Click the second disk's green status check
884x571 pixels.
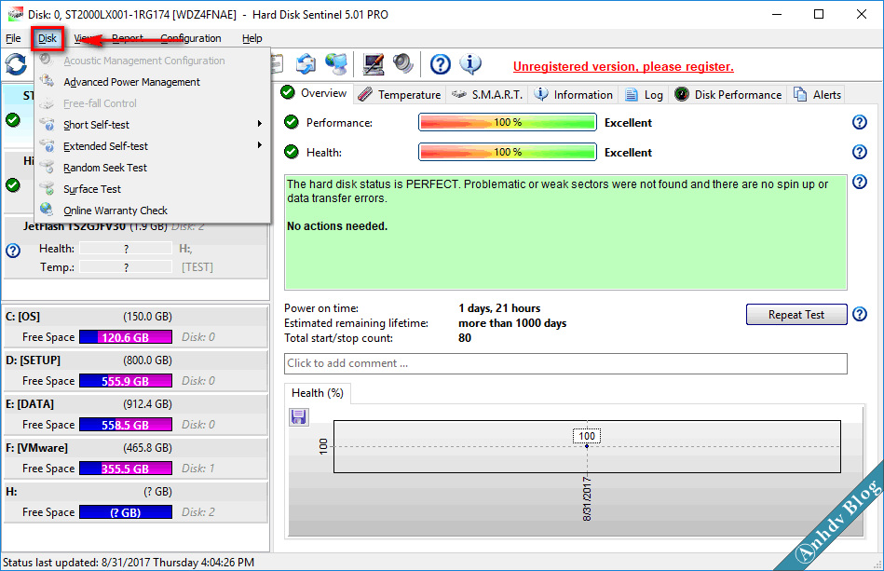13,184
